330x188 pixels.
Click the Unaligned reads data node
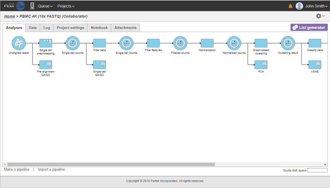click(x=19, y=43)
